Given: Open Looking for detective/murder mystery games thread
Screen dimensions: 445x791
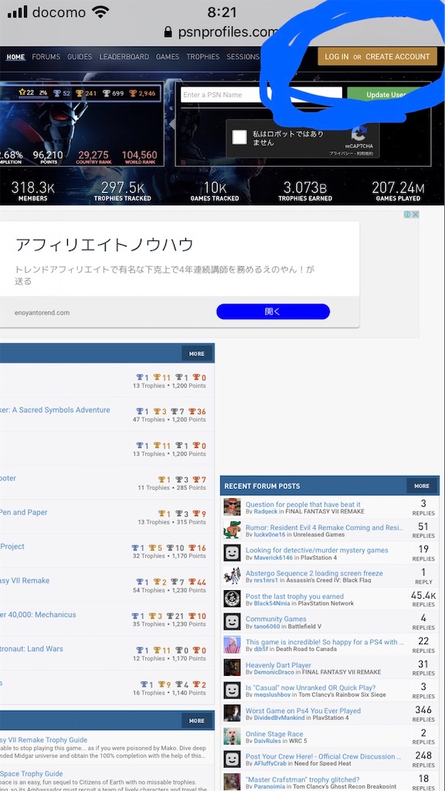Looking at the screenshot, I should click(x=317, y=550).
